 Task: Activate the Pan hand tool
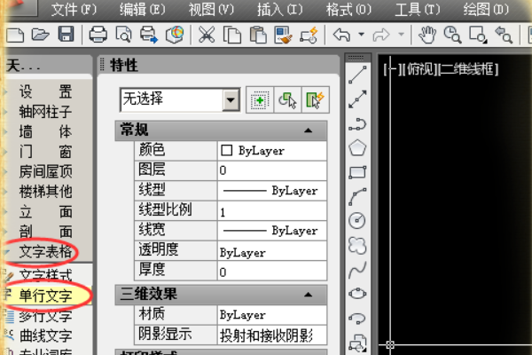(428, 35)
